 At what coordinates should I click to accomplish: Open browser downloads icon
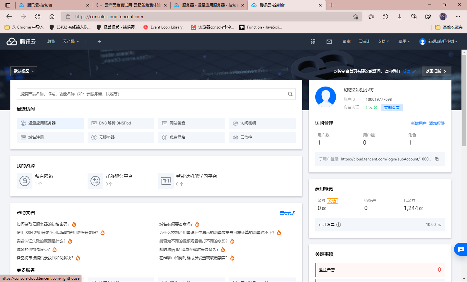[400, 17]
